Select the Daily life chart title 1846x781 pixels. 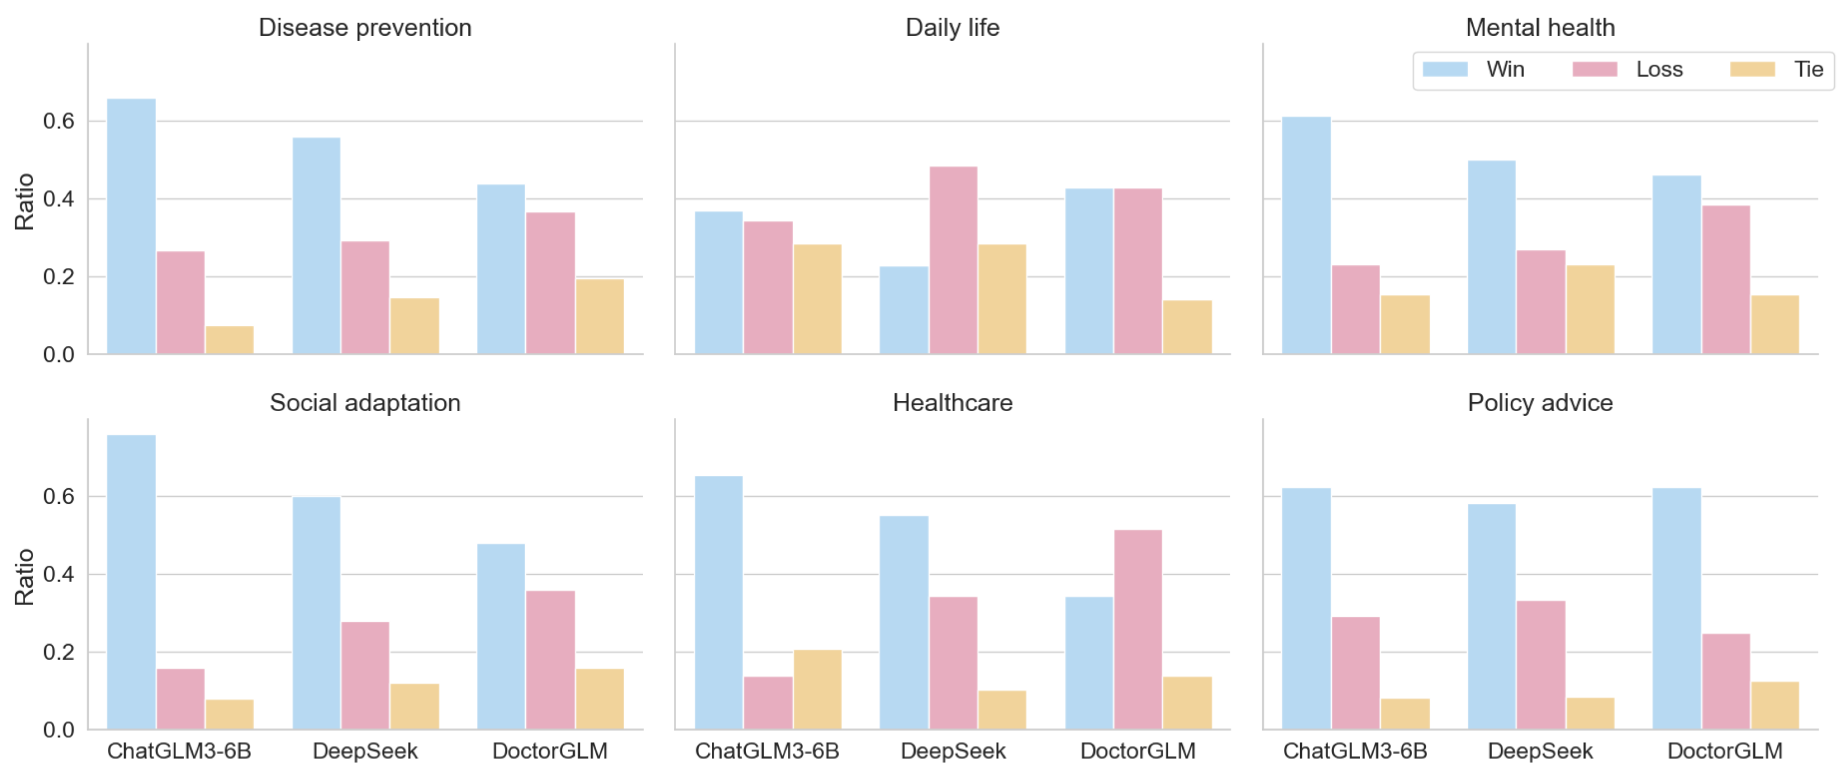[x=953, y=27]
